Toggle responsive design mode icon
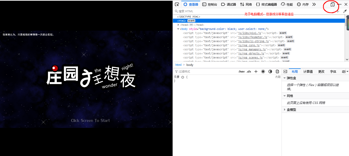The width and height of the screenshot is (349, 156). pos(332,4)
